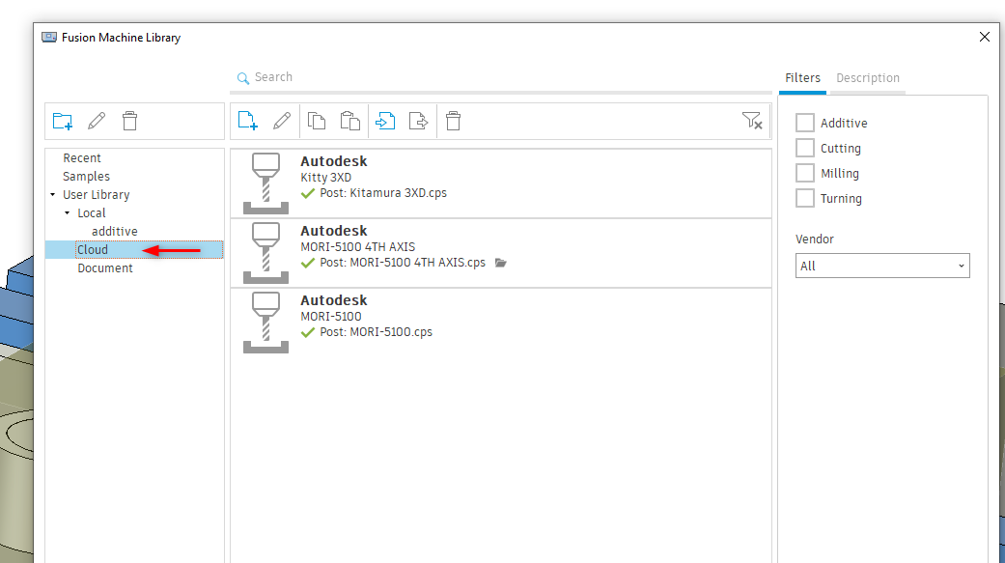Create a new machine library folder
Screen dimensions: 1005x563
coord(63,121)
